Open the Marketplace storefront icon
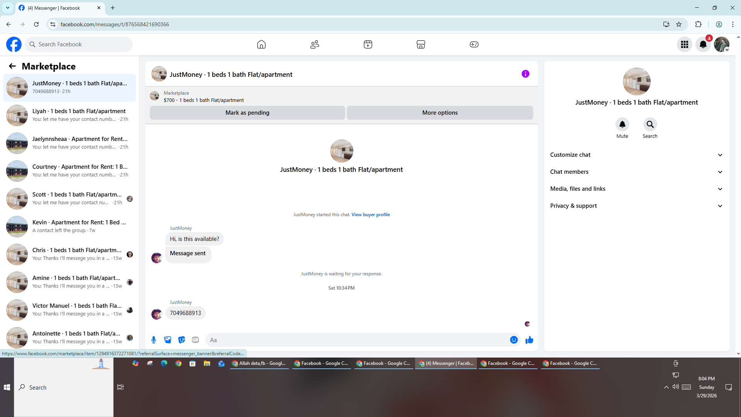This screenshot has height=417, width=741. [x=421, y=44]
